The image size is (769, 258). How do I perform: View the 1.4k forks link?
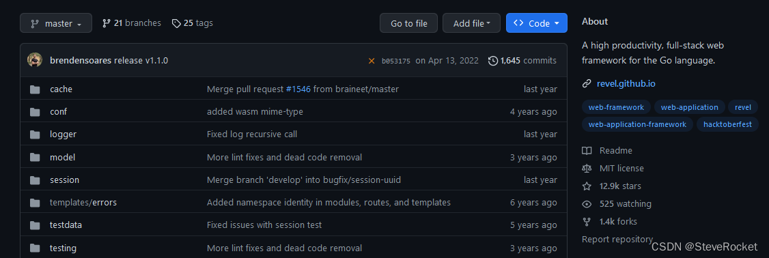pos(618,222)
